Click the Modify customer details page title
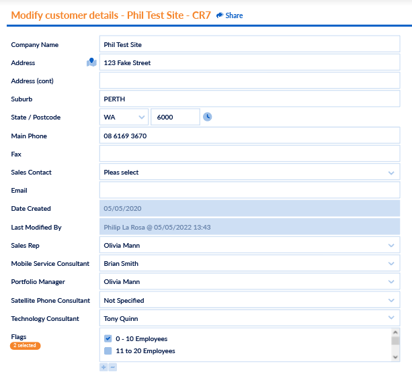 (111, 15)
